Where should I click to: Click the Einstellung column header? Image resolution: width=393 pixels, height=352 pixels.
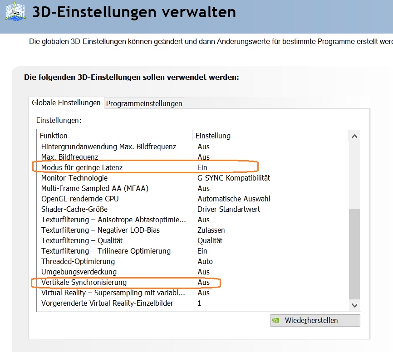pyautogui.click(x=270, y=136)
